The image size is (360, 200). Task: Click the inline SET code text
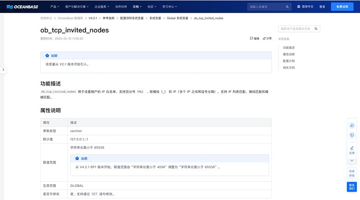click(x=94, y=194)
